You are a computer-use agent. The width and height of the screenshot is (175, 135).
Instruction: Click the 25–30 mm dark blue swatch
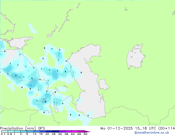(55, 131)
